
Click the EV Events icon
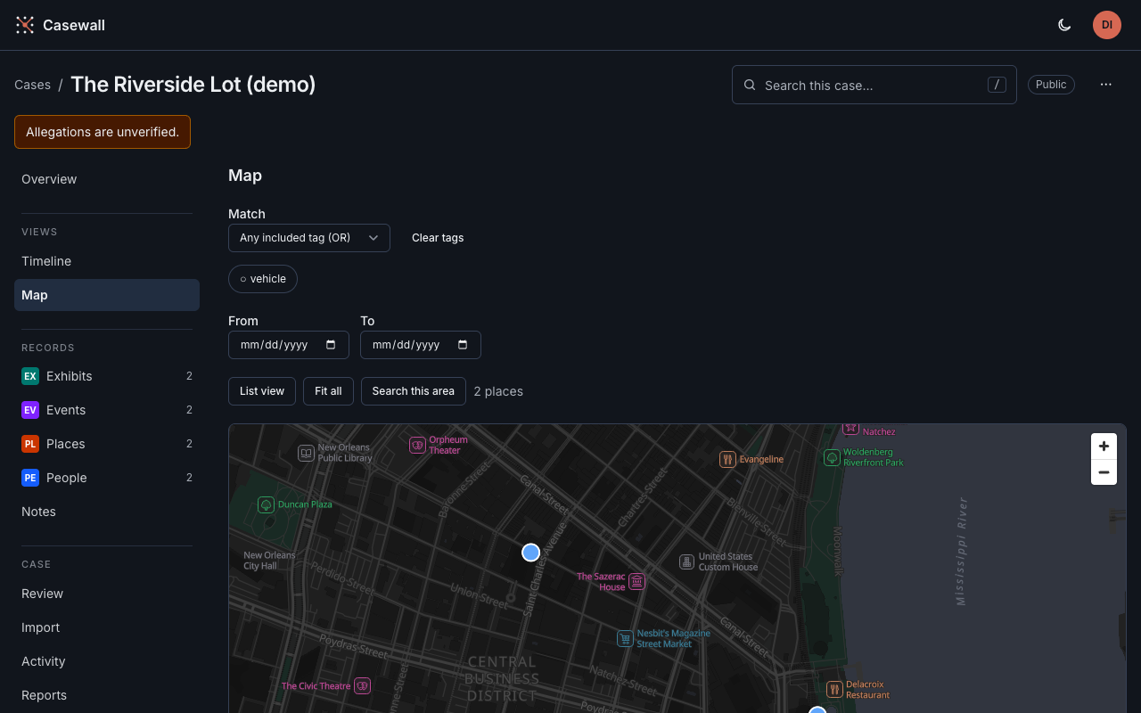(30, 410)
